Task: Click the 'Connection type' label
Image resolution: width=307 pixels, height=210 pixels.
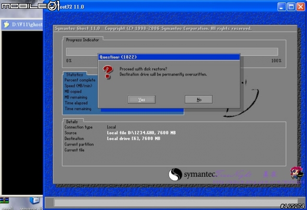Action: coord(79,127)
